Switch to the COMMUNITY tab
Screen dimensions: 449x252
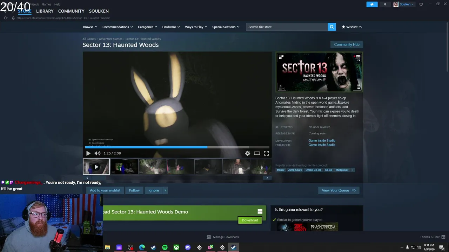click(x=71, y=11)
